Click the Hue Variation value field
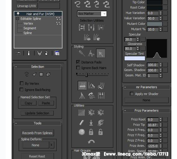The height and width of the screenshot is (159, 177). pyautogui.click(x=153, y=13)
